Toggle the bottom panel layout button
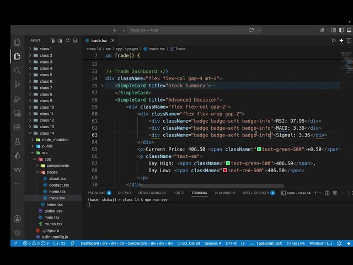 point(349,30)
